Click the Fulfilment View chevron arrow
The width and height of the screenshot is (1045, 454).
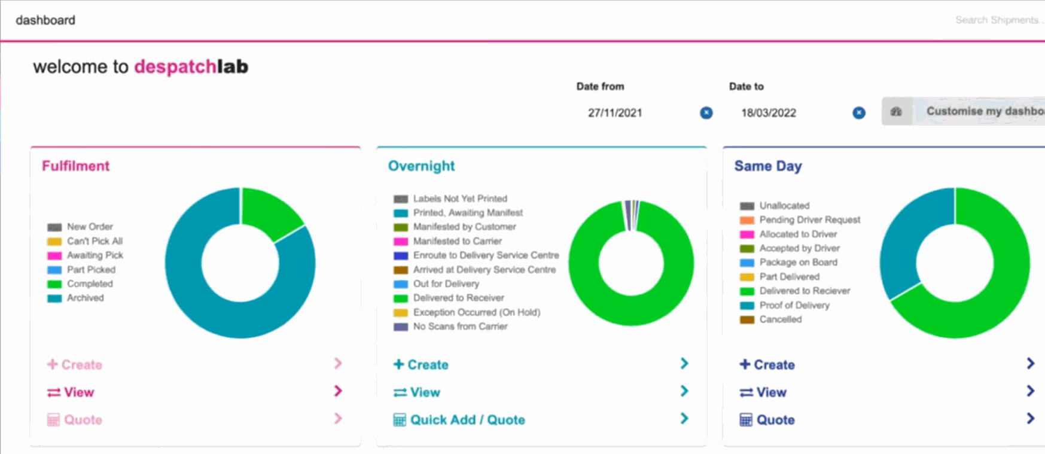[x=338, y=391]
